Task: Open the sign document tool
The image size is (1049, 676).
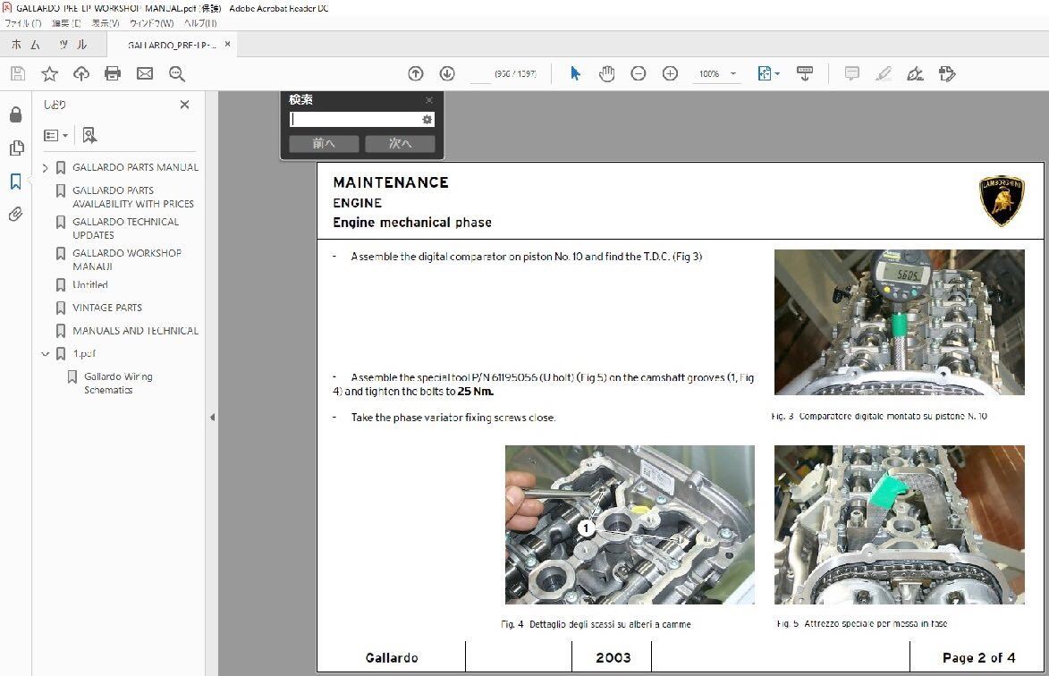Action: [915, 73]
